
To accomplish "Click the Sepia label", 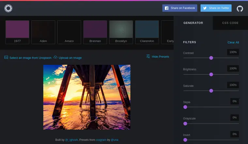I will click(187, 102).
